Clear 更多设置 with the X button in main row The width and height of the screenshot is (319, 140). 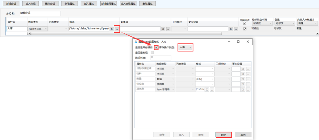(231, 29)
